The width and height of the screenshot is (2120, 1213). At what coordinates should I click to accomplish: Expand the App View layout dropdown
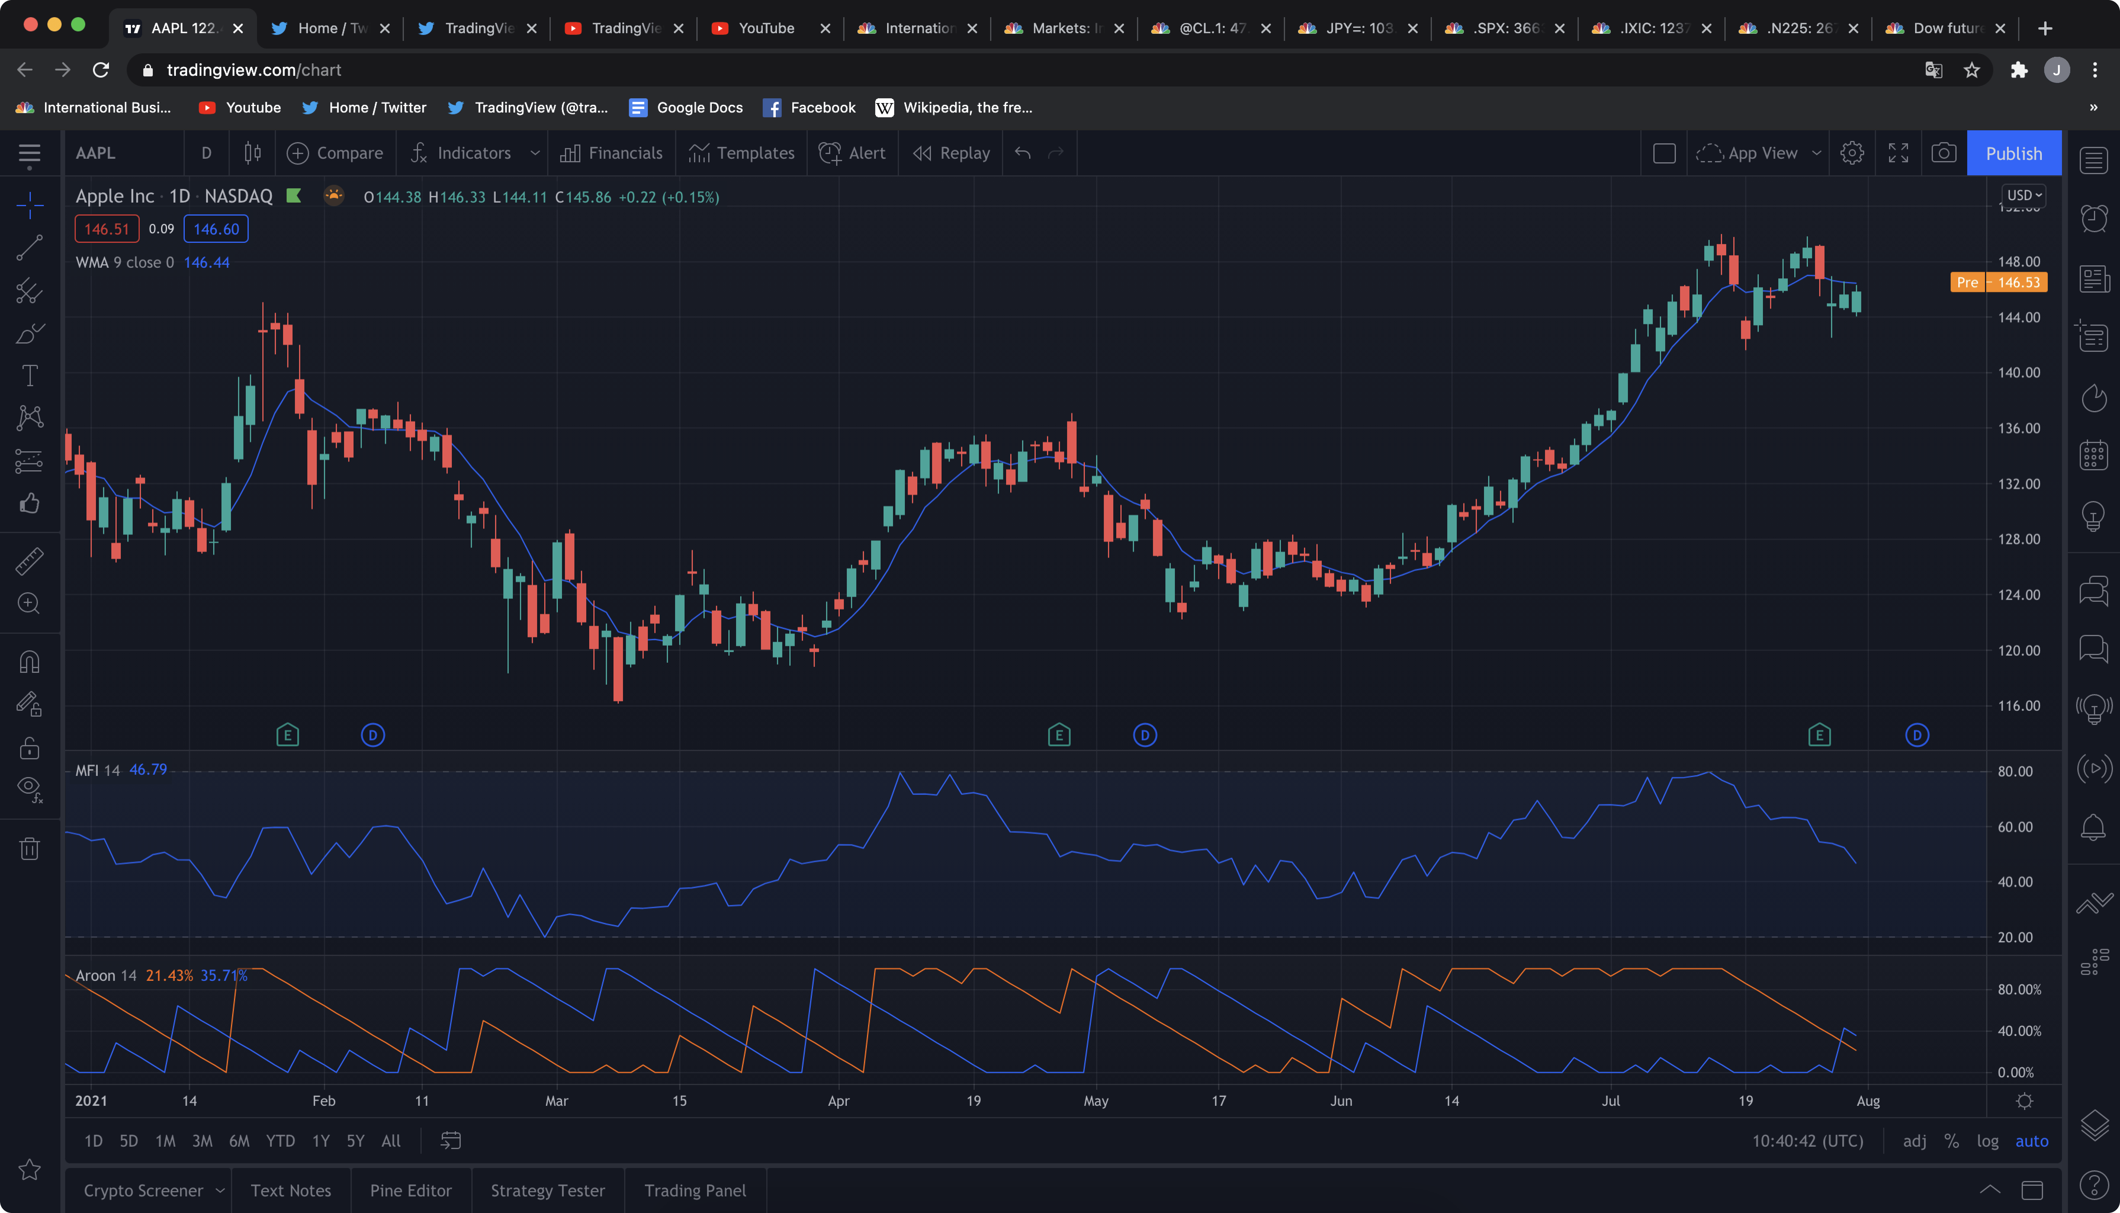(1816, 153)
